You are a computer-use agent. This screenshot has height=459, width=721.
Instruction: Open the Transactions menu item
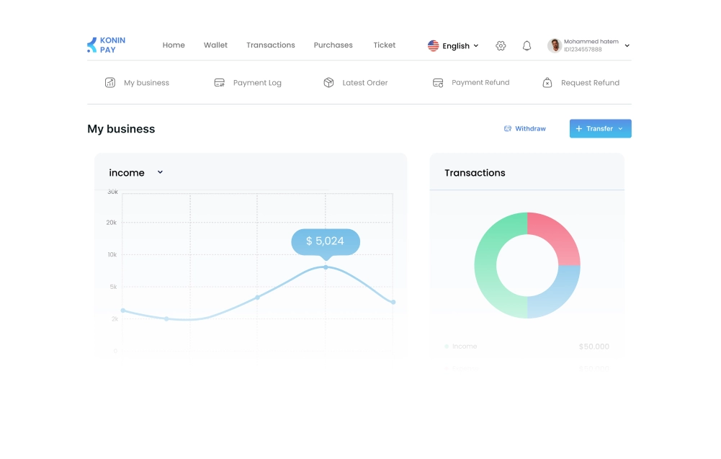pos(270,45)
